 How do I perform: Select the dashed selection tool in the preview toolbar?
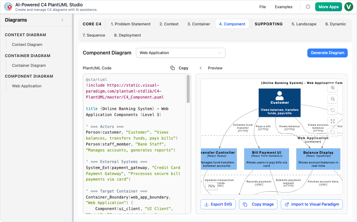pos(332,132)
